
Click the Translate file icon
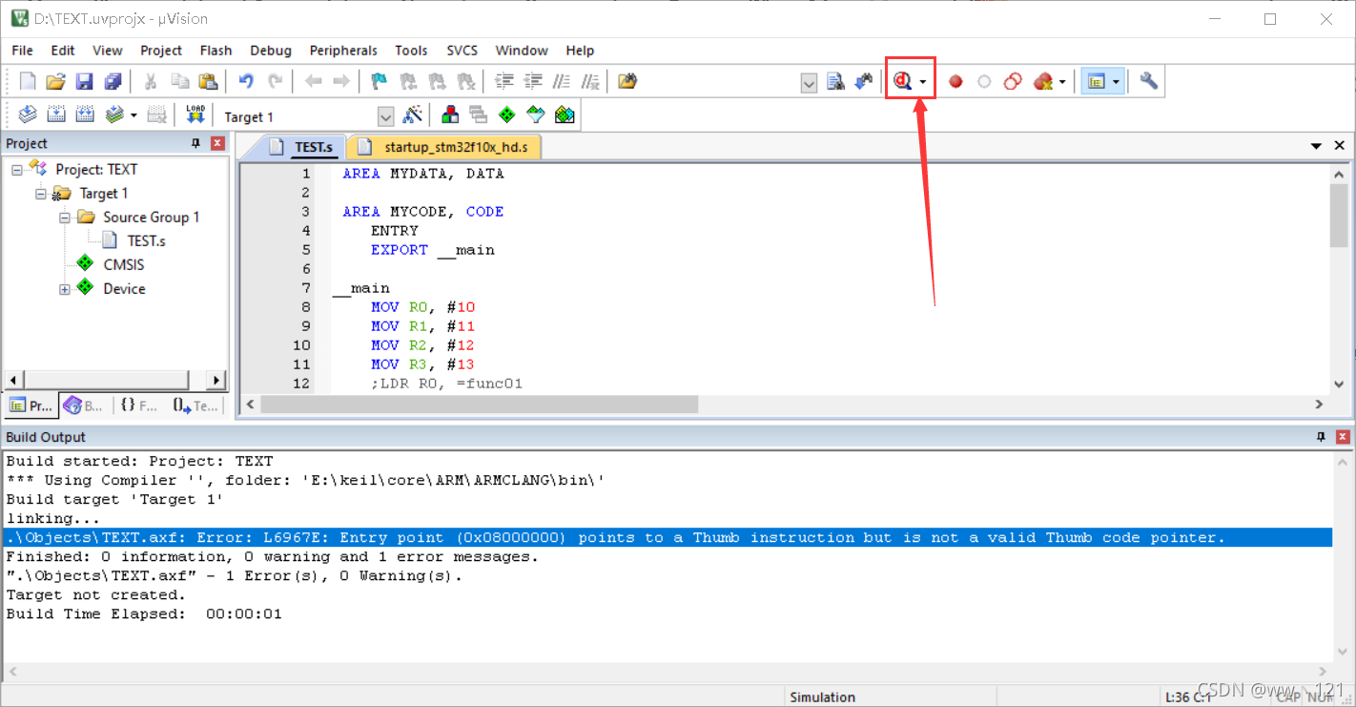pos(28,115)
